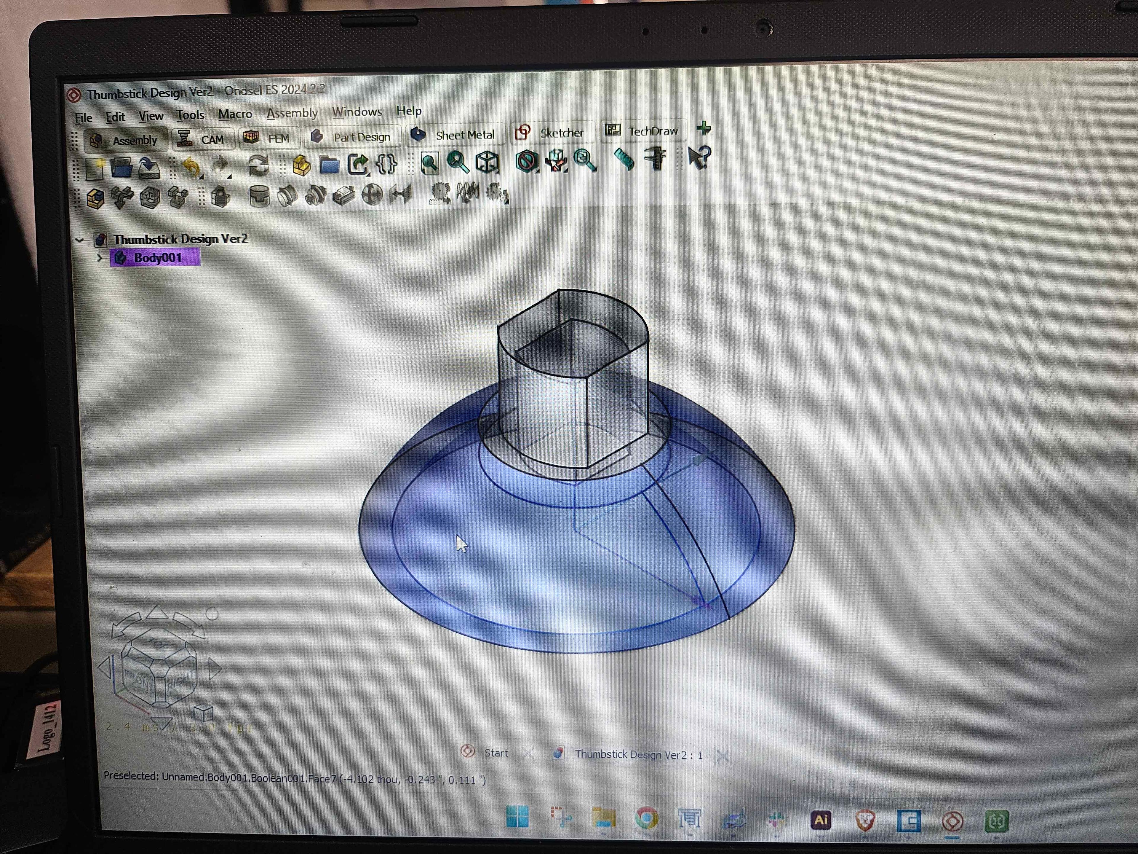Click the Fit All view icon
The width and height of the screenshot is (1138, 854).
(430, 163)
